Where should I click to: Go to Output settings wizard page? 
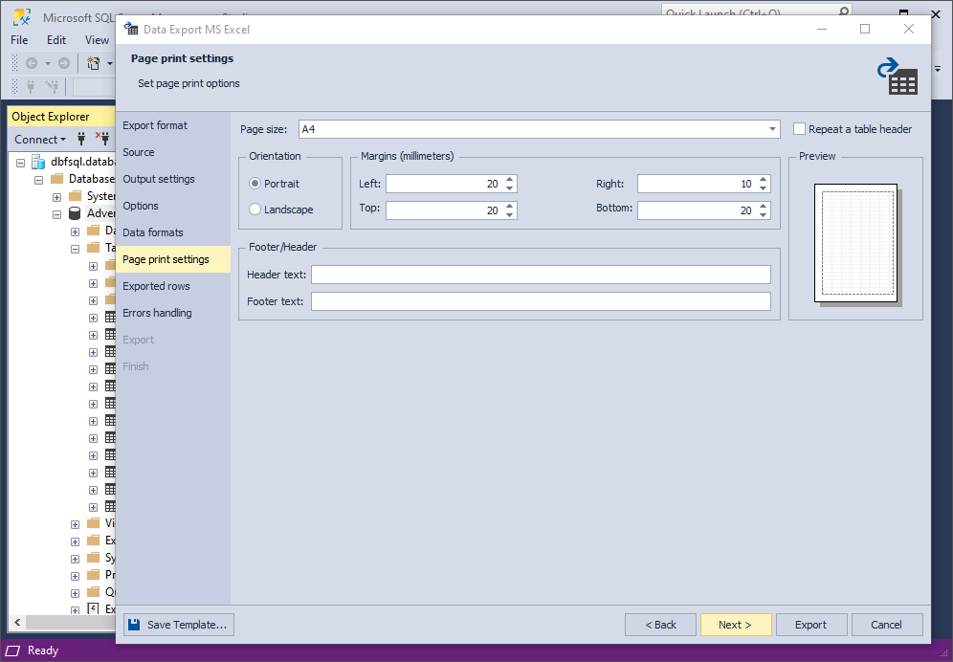[x=173, y=179]
